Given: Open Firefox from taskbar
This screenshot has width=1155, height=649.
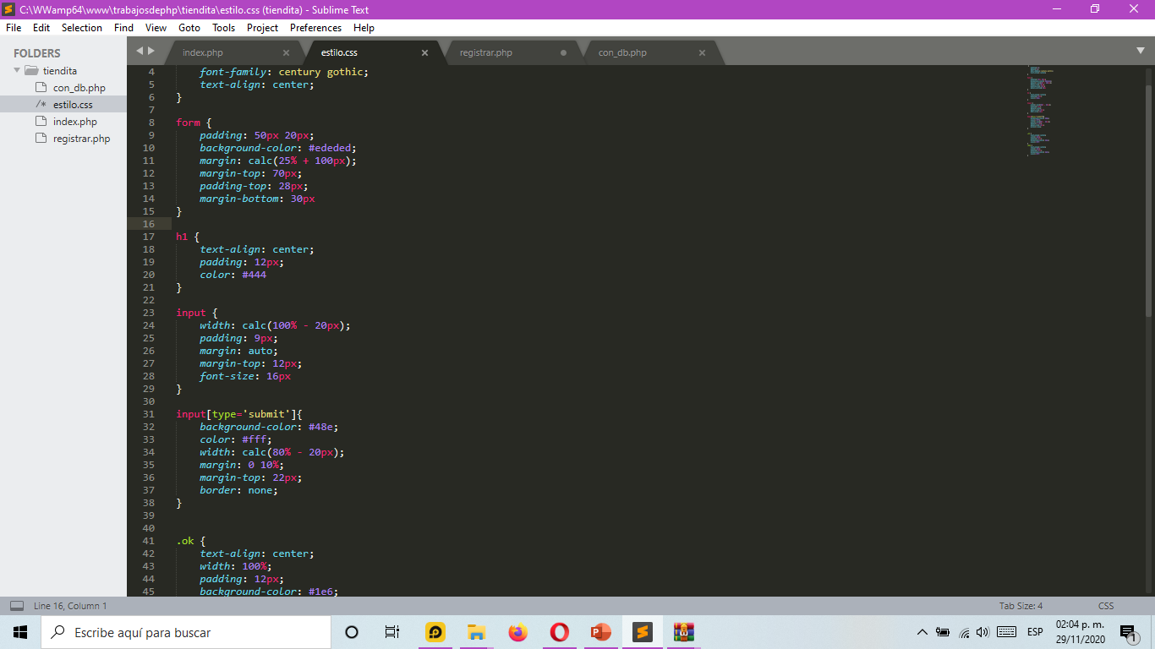Looking at the screenshot, I should point(518,632).
